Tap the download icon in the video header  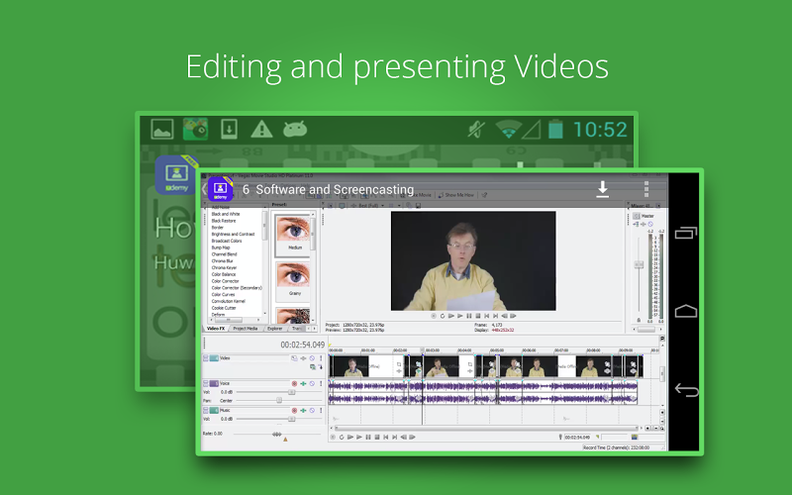click(x=602, y=189)
